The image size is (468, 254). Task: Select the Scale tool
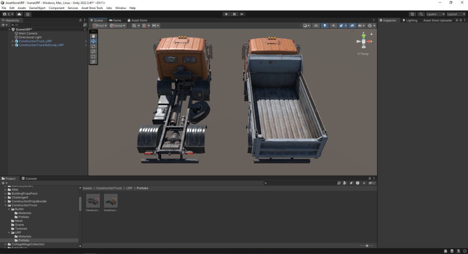pyautogui.click(x=93, y=51)
